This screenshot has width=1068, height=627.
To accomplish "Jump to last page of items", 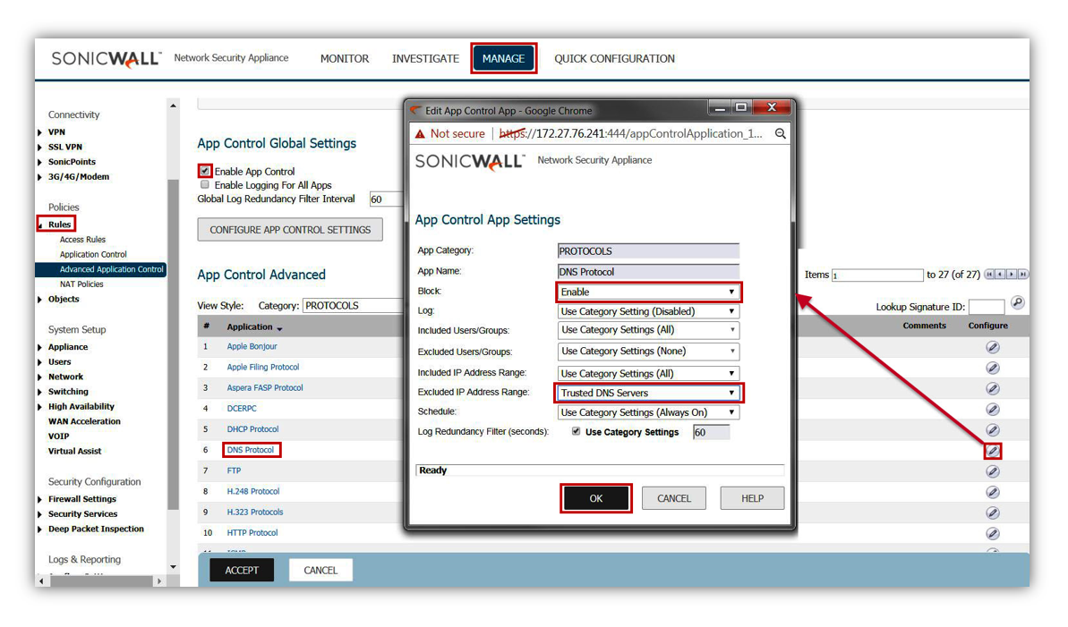I will tap(1022, 275).
